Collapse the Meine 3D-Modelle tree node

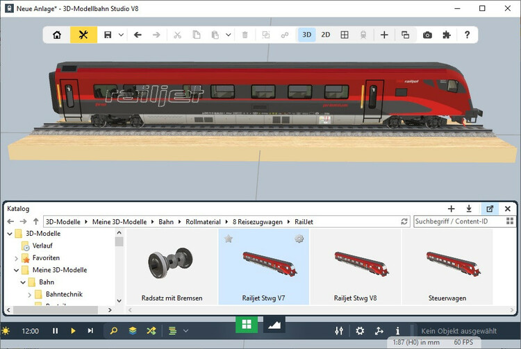pos(16,270)
